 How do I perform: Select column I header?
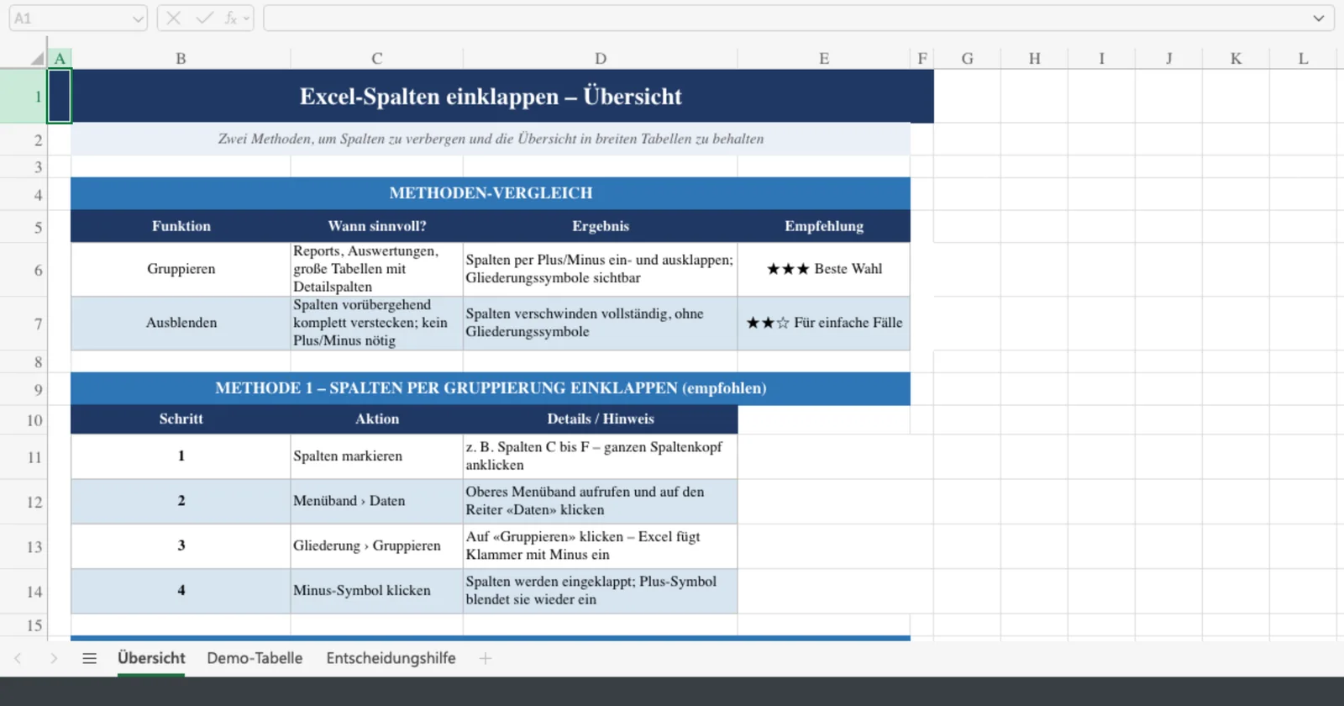tap(1102, 58)
